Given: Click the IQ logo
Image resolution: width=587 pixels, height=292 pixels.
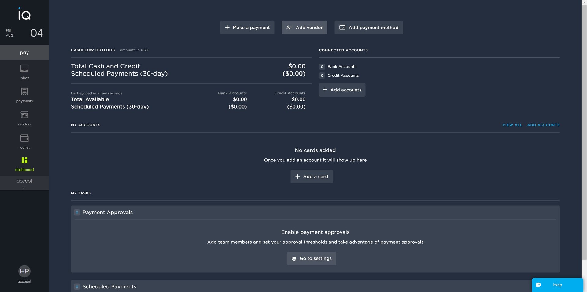Looking at the screenshot, I should pos(24,14).
